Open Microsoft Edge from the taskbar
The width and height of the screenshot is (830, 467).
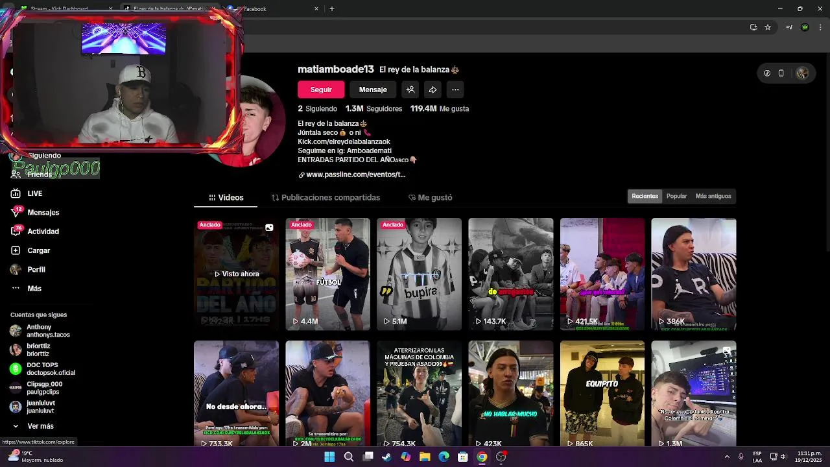pos(444,457)
